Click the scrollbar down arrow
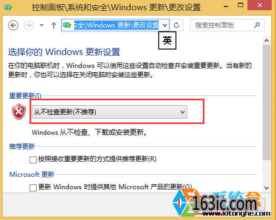276x220 pixels. pyautogui.click(x=266, y=188)
